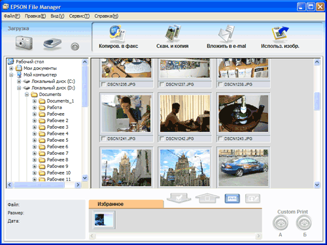Image resolution: width=327 pixels, height=245 pixels.
Task: Click the thumbnail pane scrollbar handle
Action: coord(317,101)
